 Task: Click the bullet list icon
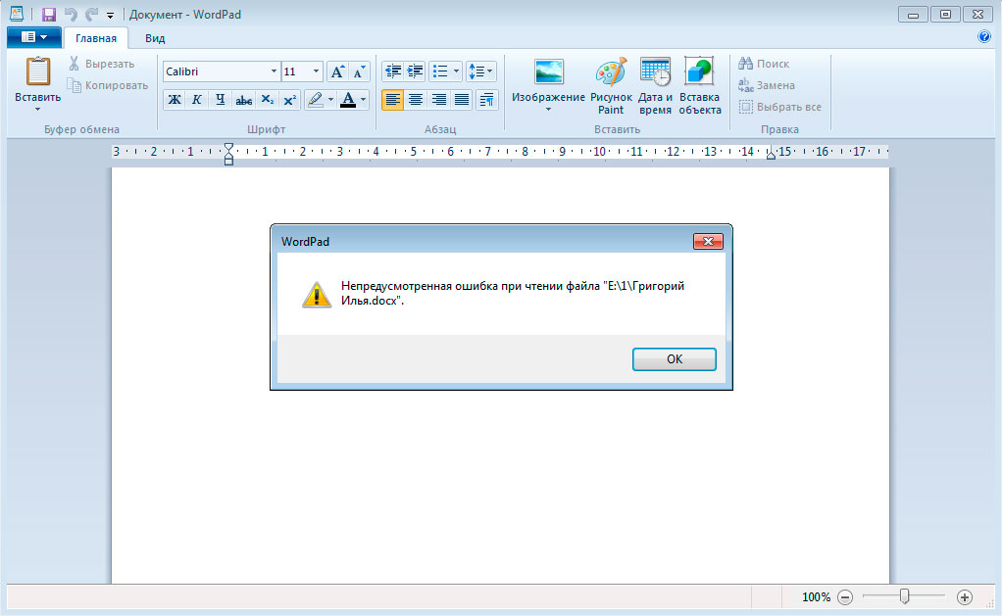click(440, 71)
